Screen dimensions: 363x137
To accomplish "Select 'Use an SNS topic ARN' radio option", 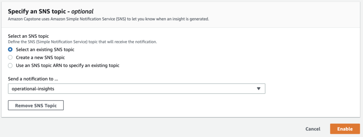I will coord(10,66).
